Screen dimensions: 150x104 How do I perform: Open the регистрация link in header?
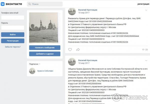143,4
